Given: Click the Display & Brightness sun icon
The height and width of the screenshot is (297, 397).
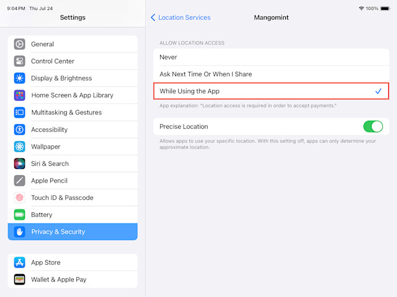Looking at the screenshot, I should click(19, 79).
